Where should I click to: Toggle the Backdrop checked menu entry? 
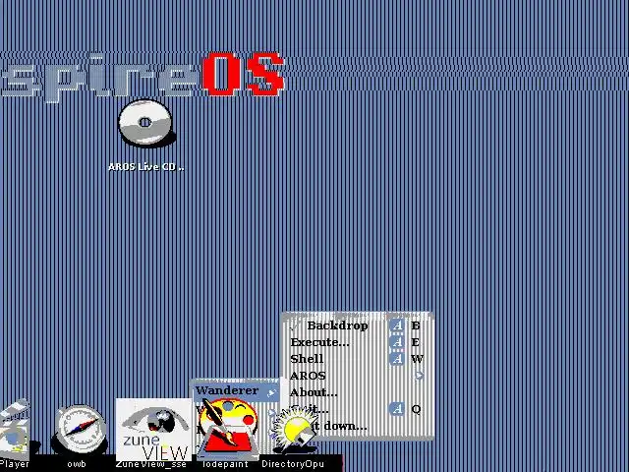357,325
